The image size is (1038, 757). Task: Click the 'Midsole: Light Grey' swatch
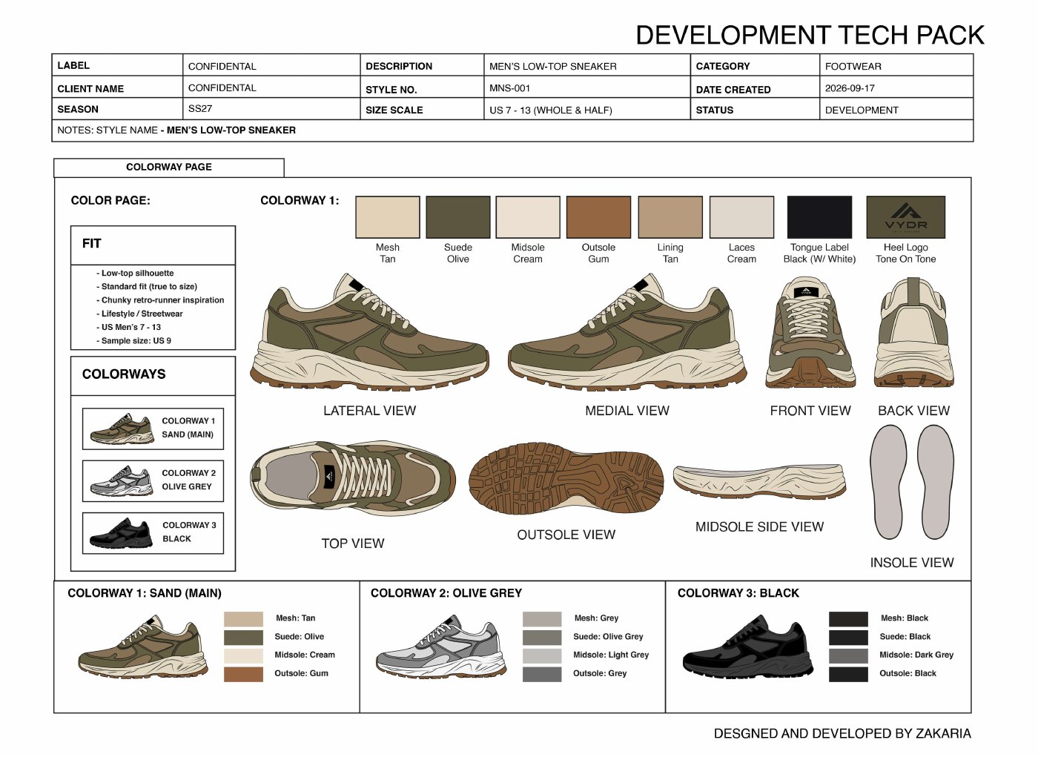pyautogui.click(x=542, y=656)
